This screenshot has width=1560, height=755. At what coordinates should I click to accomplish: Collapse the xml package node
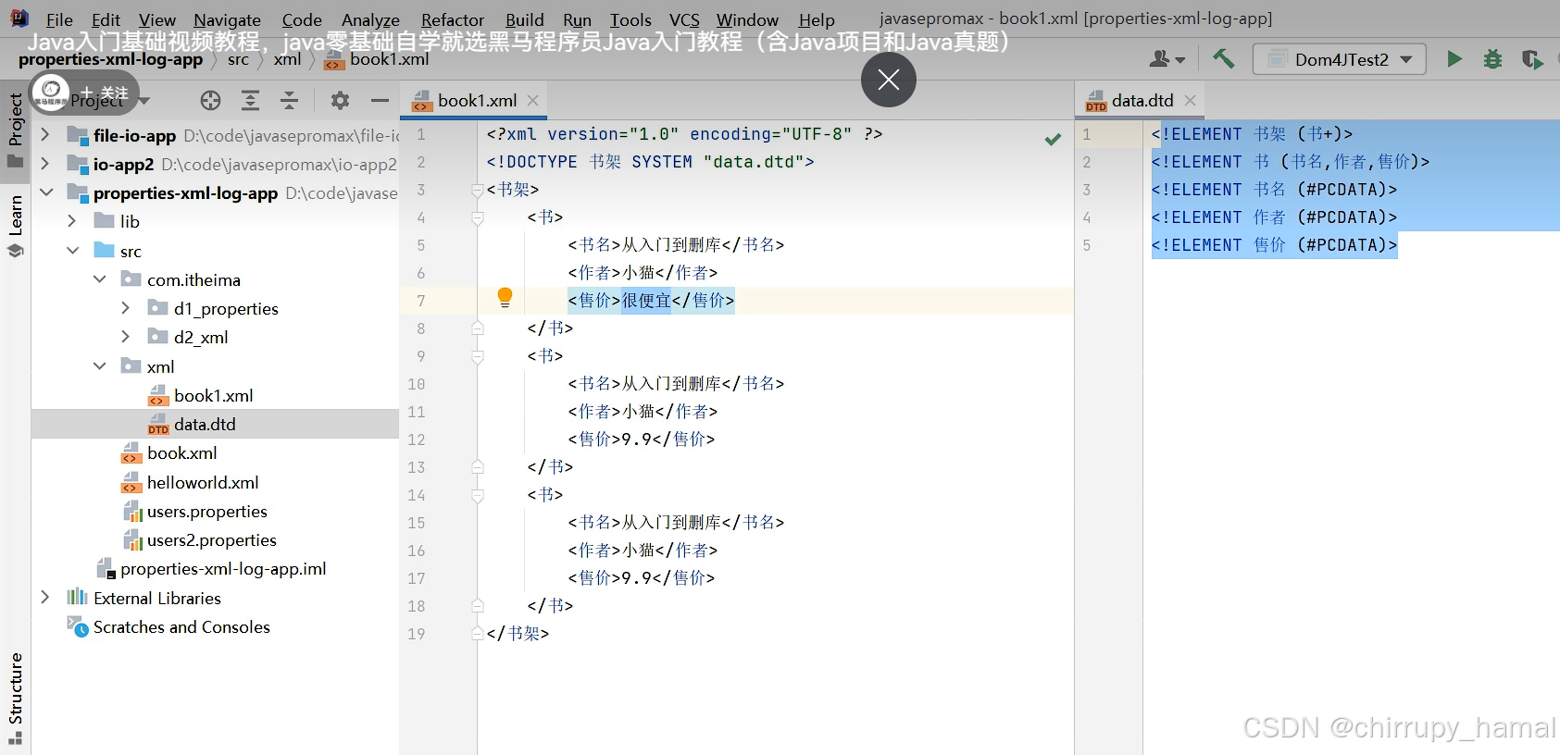coord(99,366)
